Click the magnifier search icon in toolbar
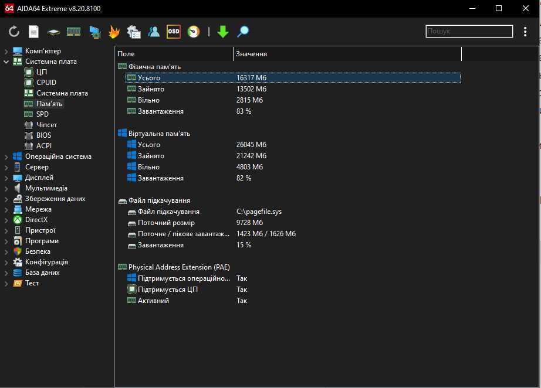Image resolution: width=541 pixels, height=388 pixels. pos(243,32)
